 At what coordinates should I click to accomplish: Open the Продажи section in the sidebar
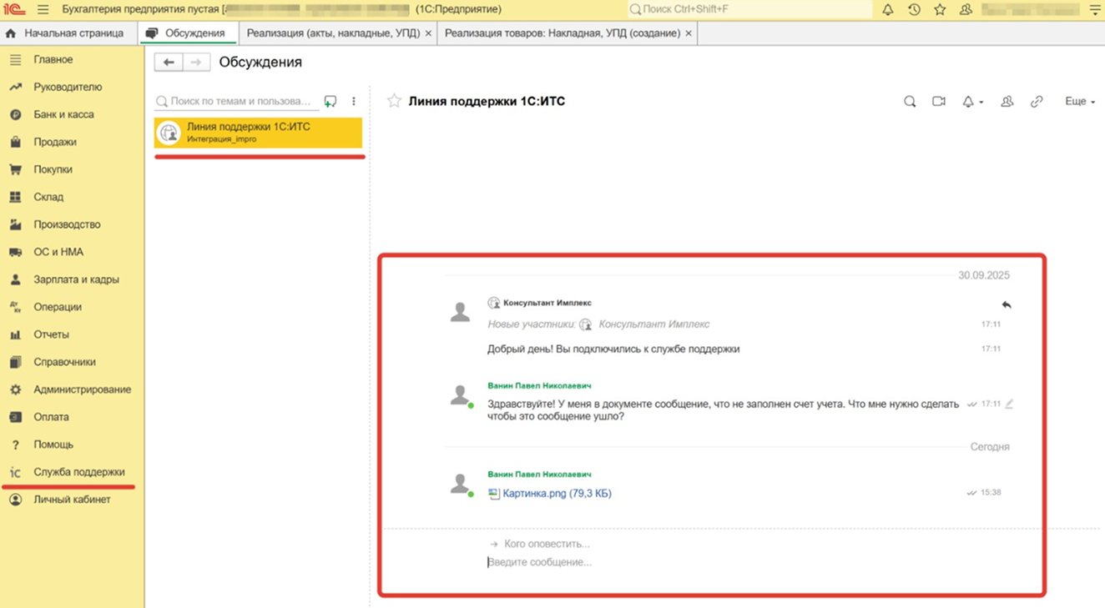[55, 142]
